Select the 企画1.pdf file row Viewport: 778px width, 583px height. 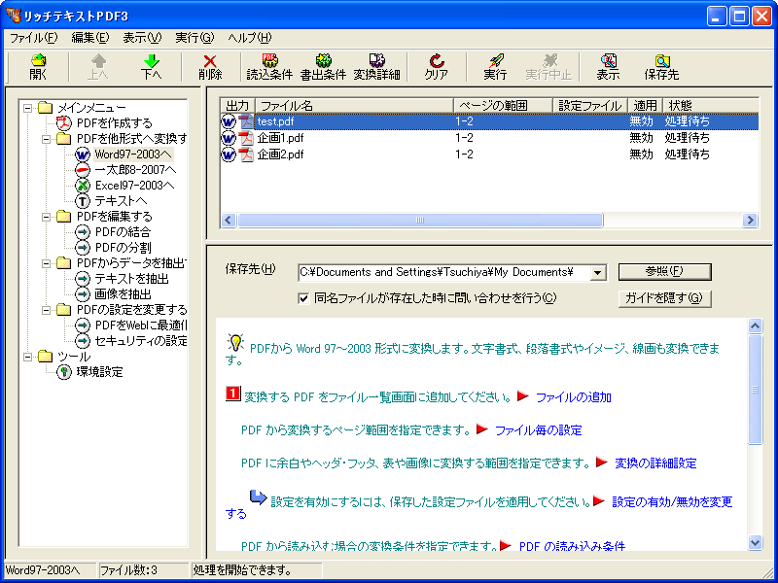click(x=489, y=138)
